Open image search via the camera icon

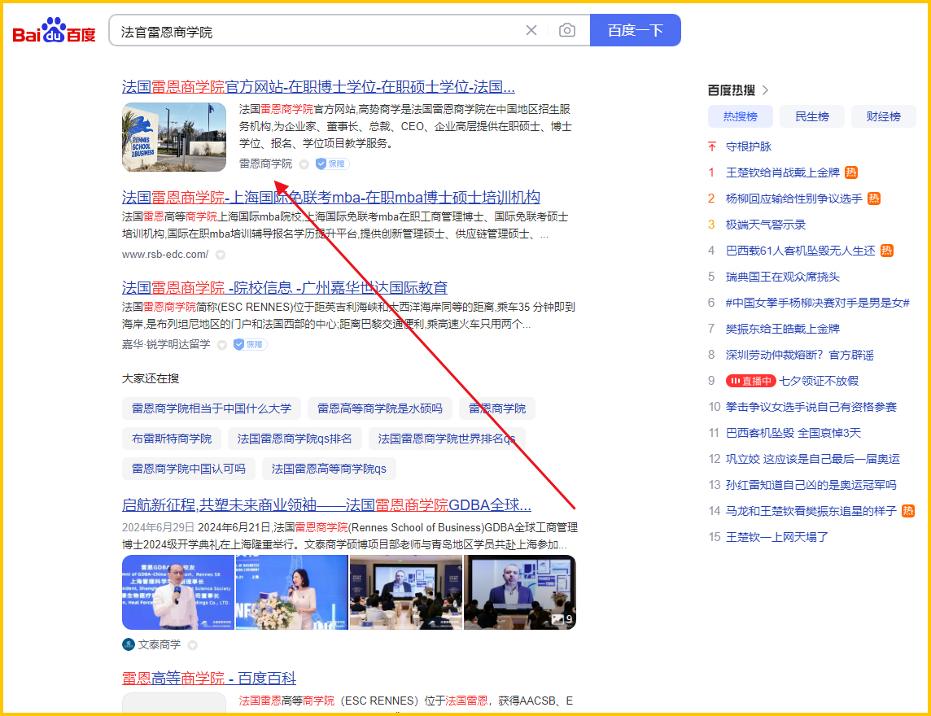(567, 29)
